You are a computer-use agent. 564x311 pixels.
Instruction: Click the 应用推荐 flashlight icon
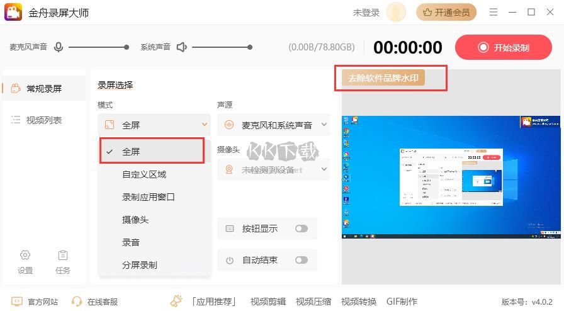coord(176,301)
